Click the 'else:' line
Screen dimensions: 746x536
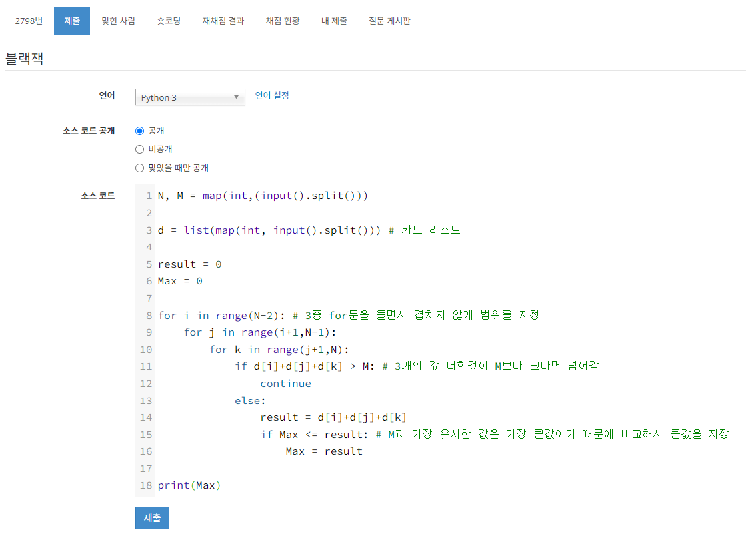point(250,401)
